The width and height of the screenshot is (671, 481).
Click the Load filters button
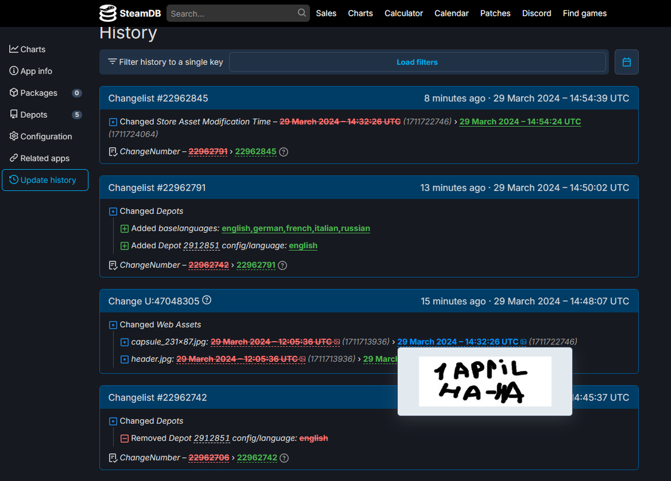417,62
